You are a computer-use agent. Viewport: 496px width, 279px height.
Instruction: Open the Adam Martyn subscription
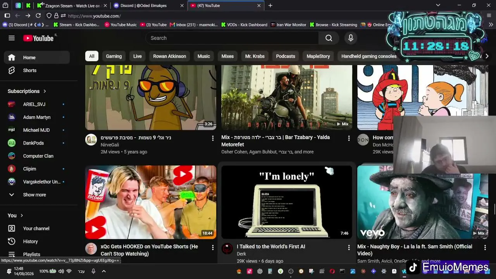point(37,117)
